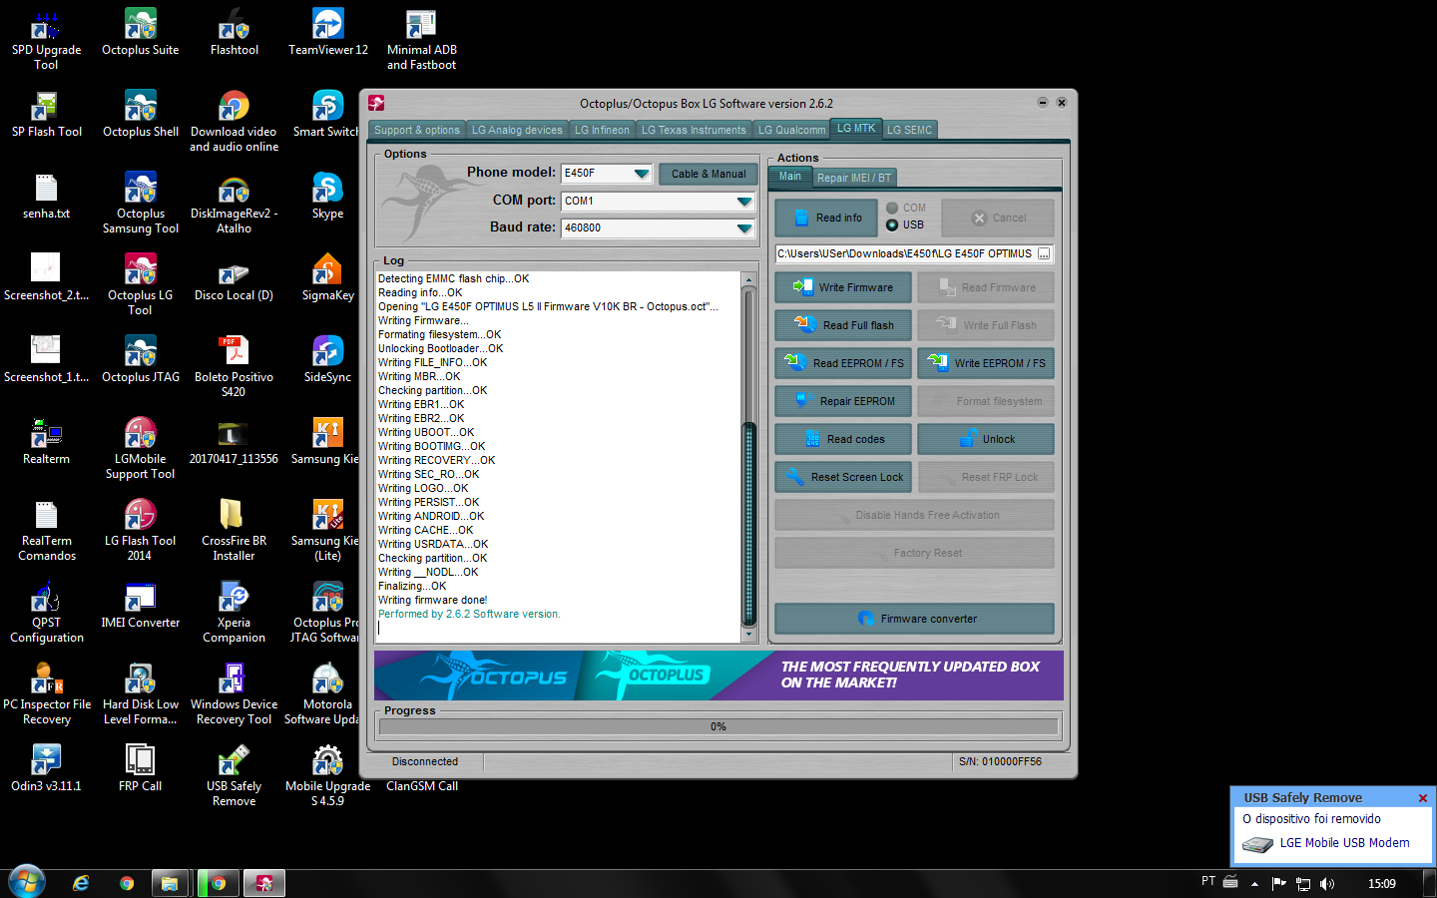The image size is (1437, 898).
Task: Open Flashtool desktop shortcut
Action: [x=234, y=32]
